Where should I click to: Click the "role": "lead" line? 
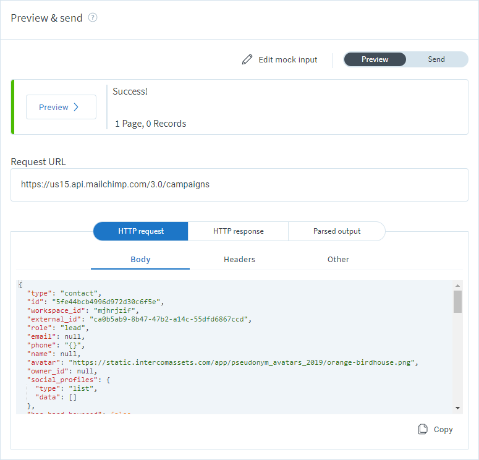[57, 328]
